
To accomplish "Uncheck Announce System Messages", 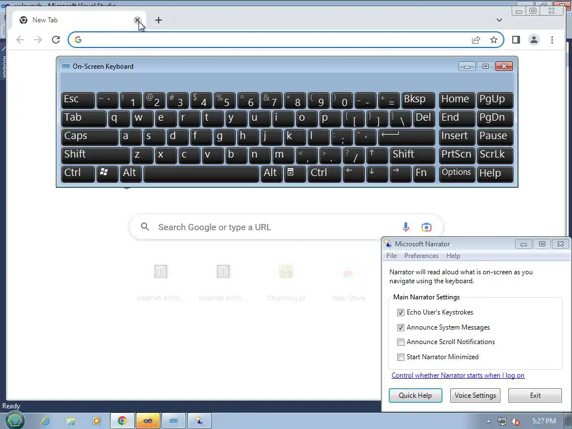I will [x=401, y=327].
